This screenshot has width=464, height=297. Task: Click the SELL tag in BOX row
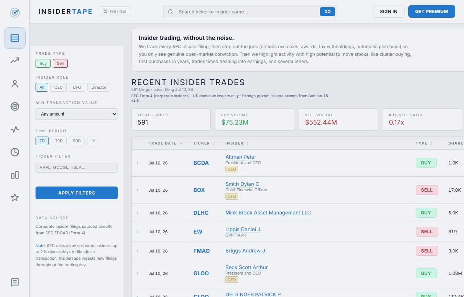[427, 190]
